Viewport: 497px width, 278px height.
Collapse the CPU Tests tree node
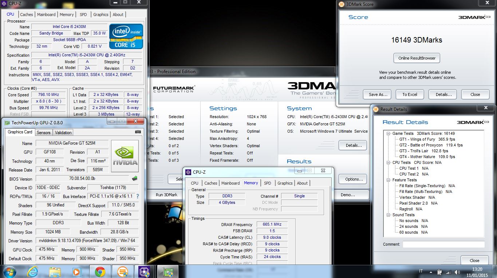click(389, 162)
